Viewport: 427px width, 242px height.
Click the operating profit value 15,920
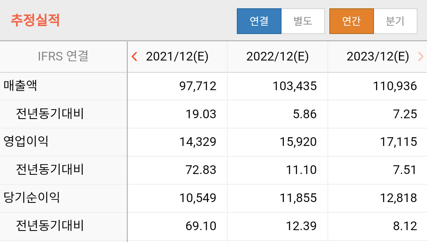pos(298,142)
